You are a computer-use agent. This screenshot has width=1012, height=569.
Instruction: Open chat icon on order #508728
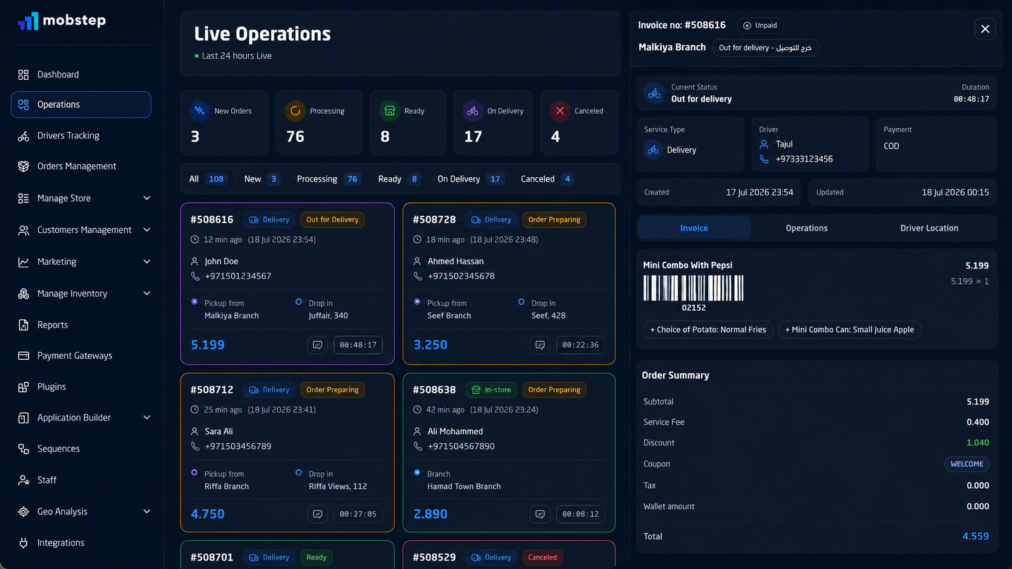[x=540, y=345]
